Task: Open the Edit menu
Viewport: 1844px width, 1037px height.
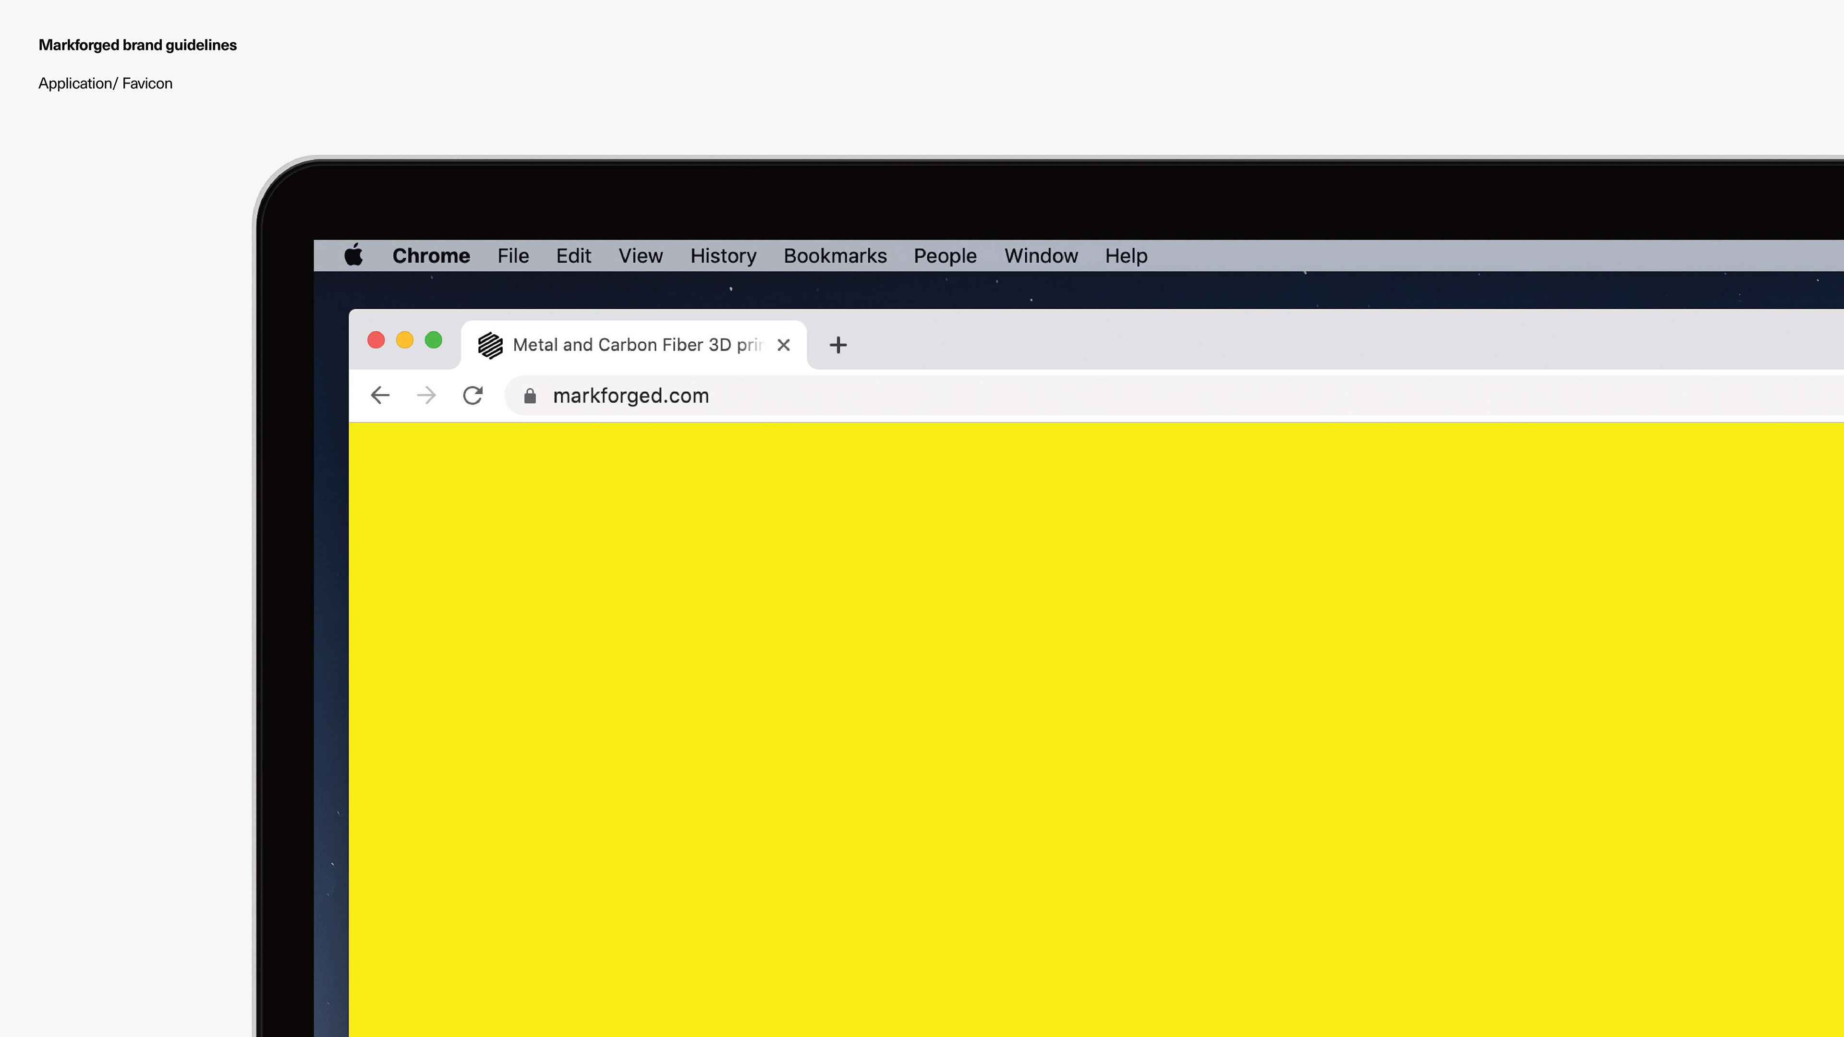Action: coord(573,255)
